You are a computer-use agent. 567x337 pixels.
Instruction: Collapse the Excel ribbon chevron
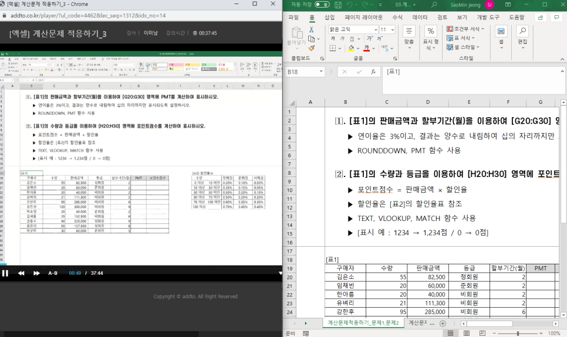click(x=562, y=59)
